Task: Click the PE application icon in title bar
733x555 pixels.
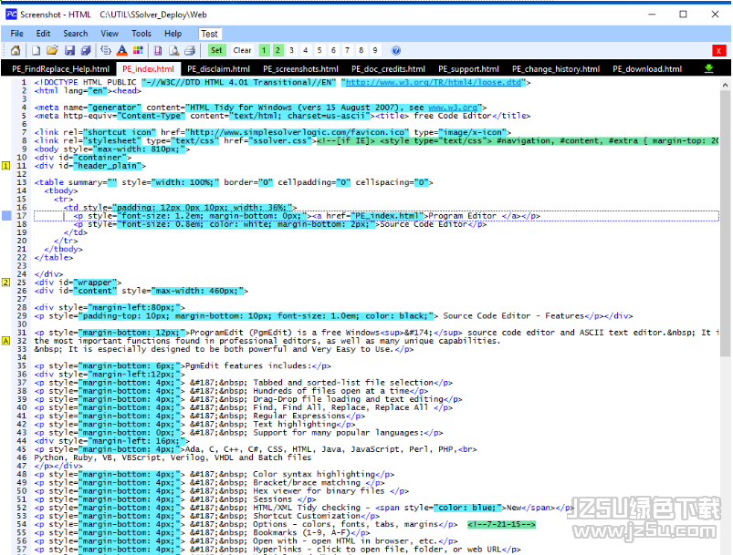Action: [x=11, y=15]
